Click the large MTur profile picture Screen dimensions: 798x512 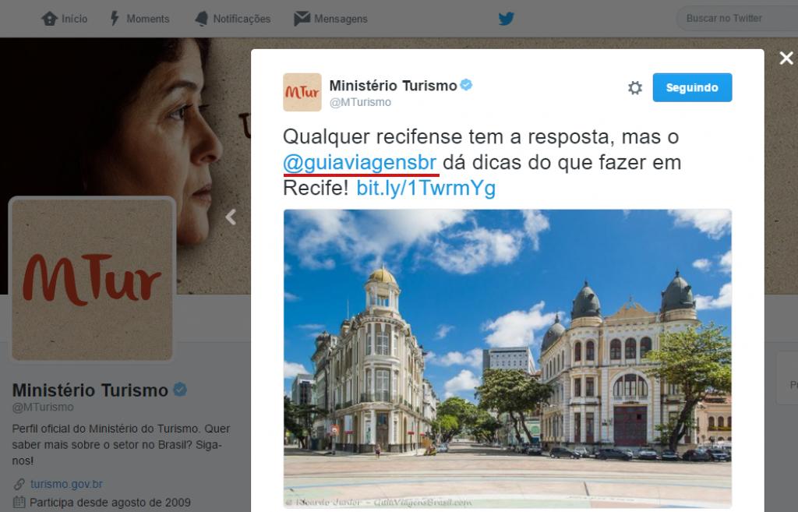[92, 280]
